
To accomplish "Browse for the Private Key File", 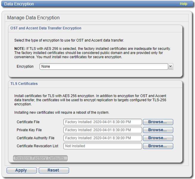I will (x=158, y=130).
